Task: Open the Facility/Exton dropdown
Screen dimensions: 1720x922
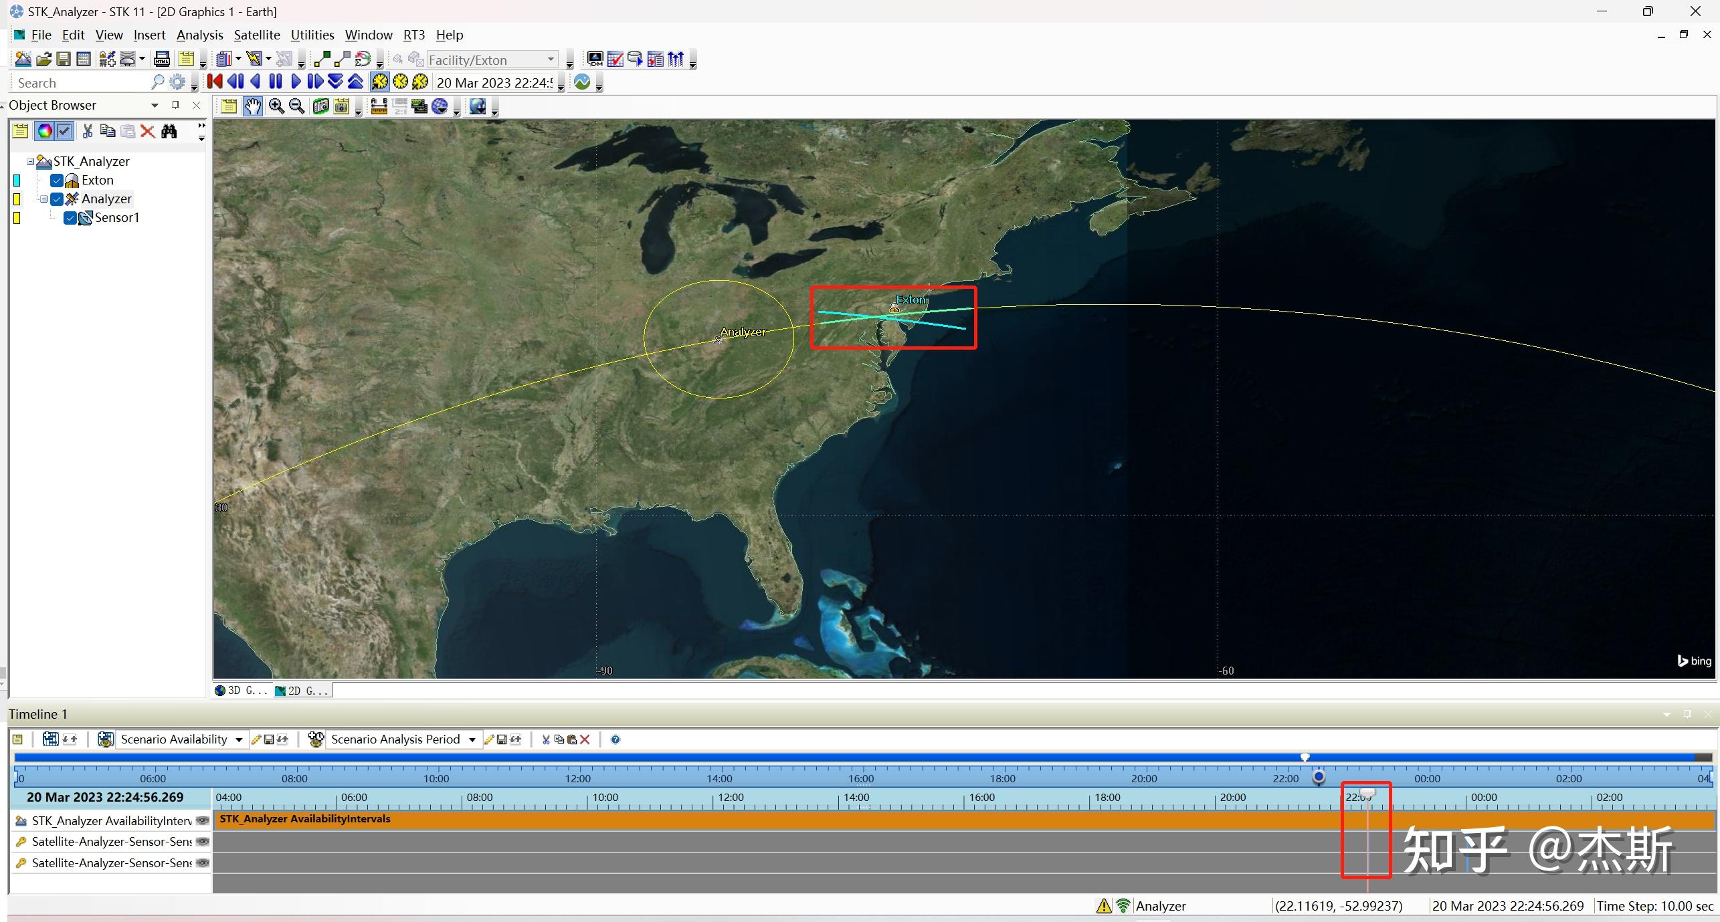Action: [x=551, y=60]
